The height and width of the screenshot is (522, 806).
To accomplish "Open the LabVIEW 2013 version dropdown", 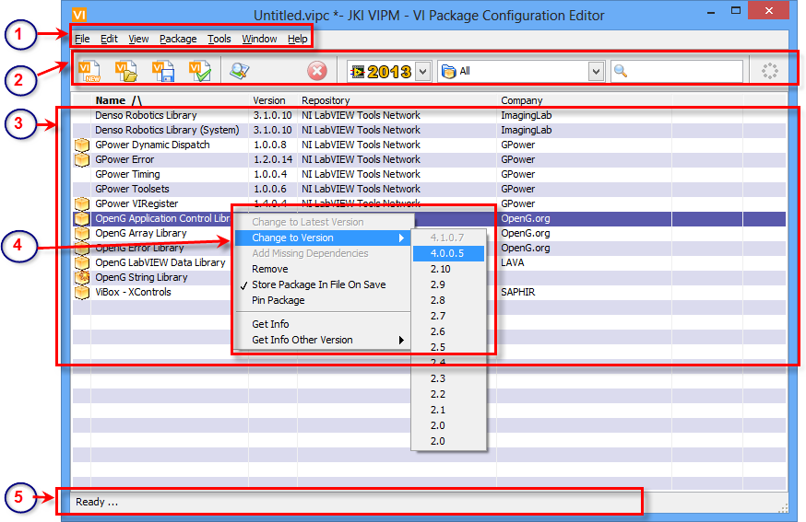I will coord(422,71).
